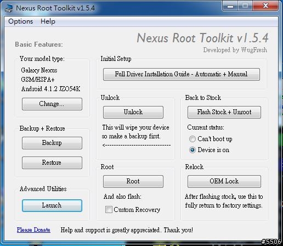Click the Backup button
This screenshot has height=246, width=283.
[x=52, y=143]
